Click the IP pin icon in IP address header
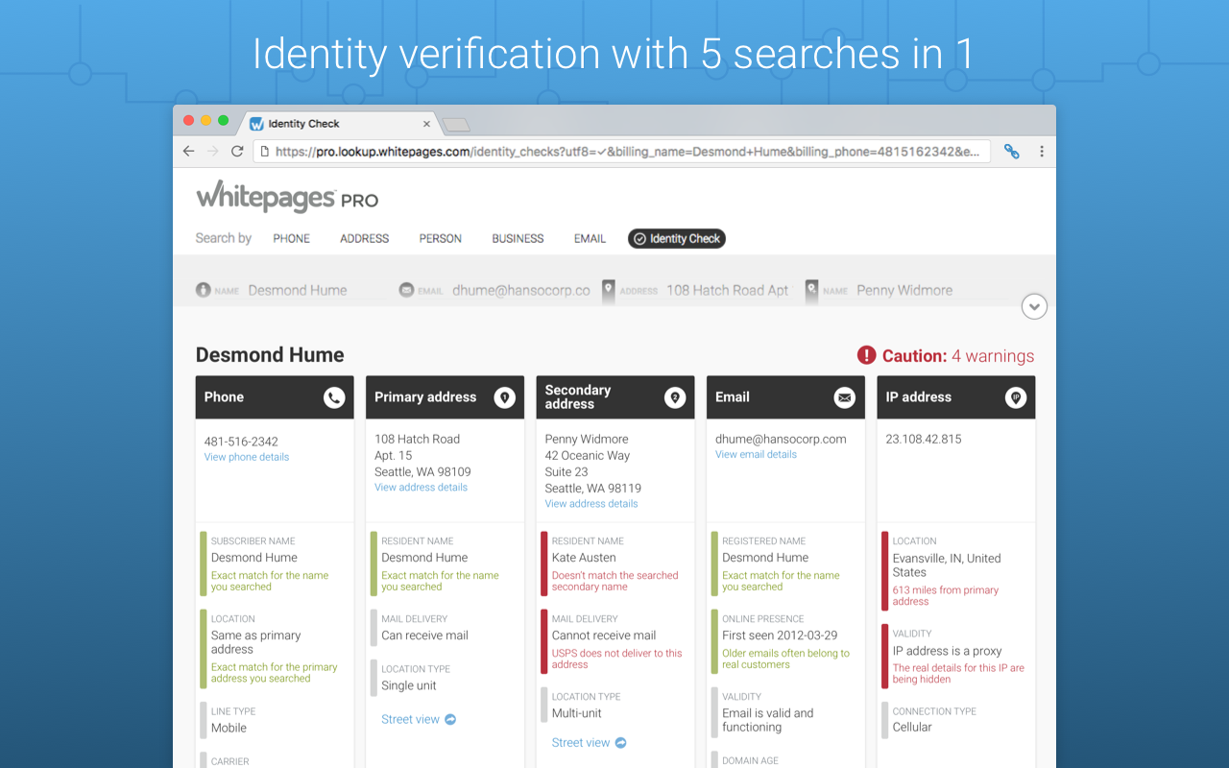The image size is (1229, 768). [x=1015, y=397]
